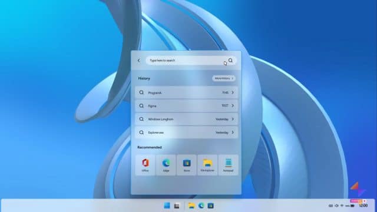Click the magnifier icon in search box
377x212 pixels.
[x=230, y=60]
